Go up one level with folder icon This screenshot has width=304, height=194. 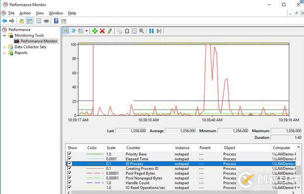point(22,21)
